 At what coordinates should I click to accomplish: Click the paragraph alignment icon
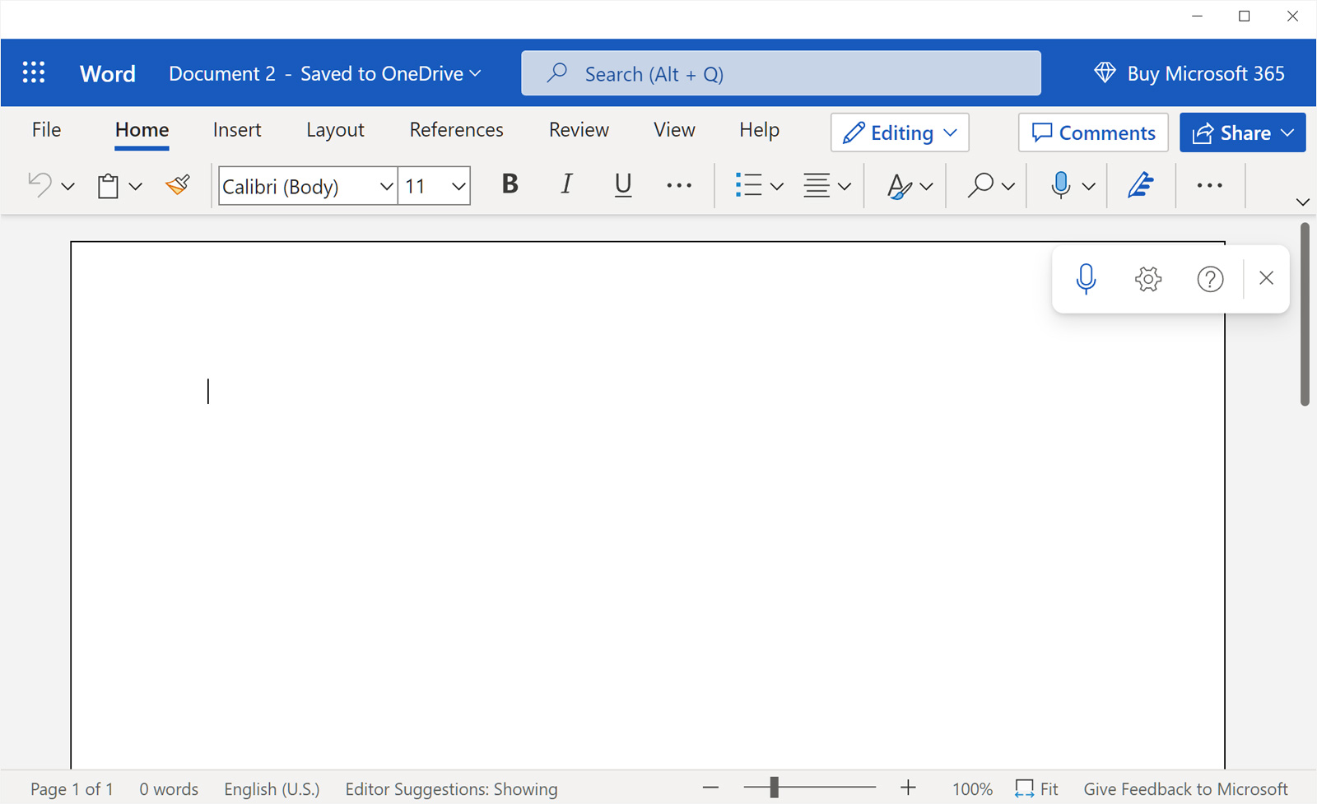tap(817, 185)
